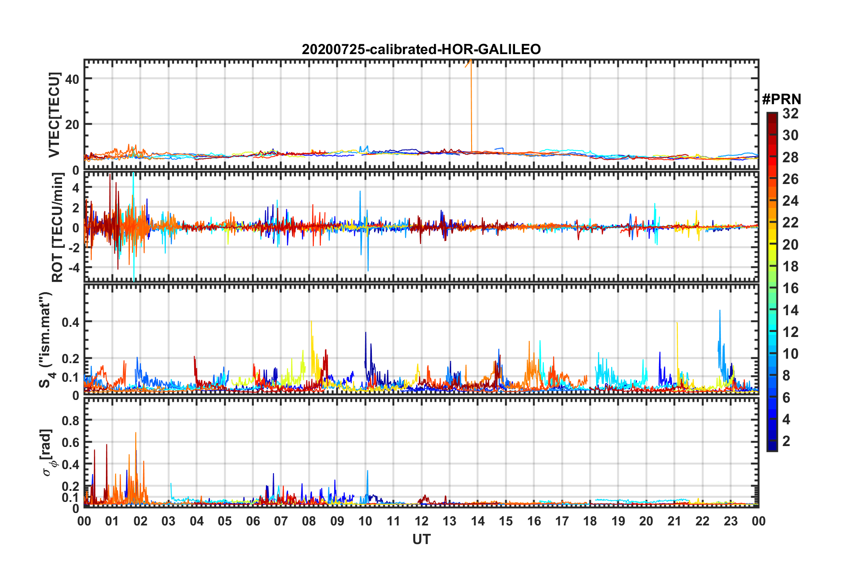
Task: Click PRN colorbar tick label 10
Action: pos(790,354)
